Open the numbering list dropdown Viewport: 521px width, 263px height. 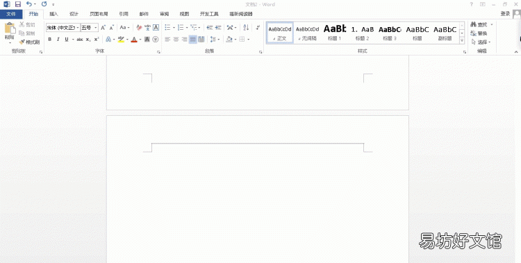point(187,28)
